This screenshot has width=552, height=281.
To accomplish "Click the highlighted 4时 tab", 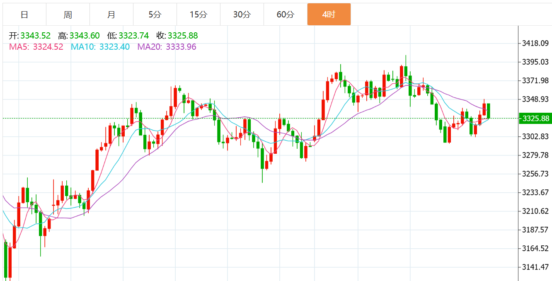I will point(329,15).
